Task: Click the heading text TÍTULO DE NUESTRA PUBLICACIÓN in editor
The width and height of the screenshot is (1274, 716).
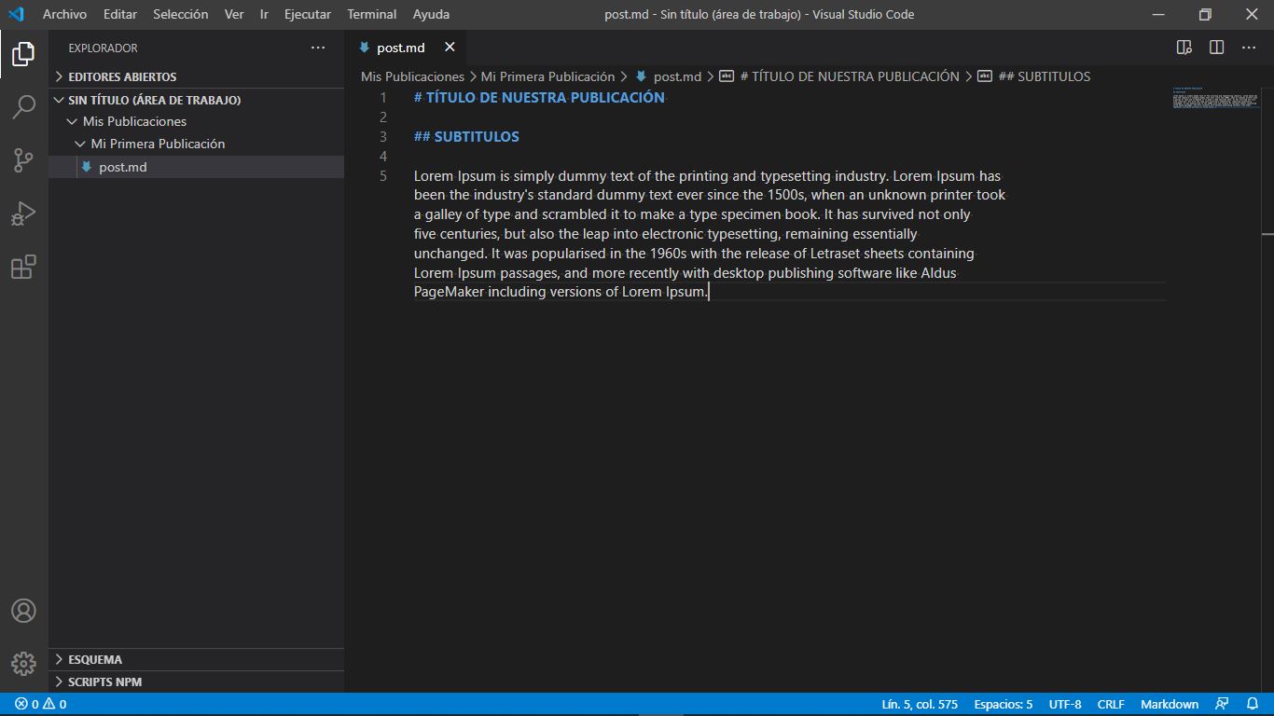Action: click(x=546, y=97)
